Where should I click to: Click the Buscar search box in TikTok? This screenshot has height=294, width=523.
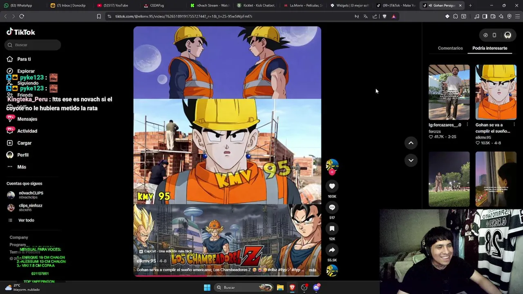33,45
